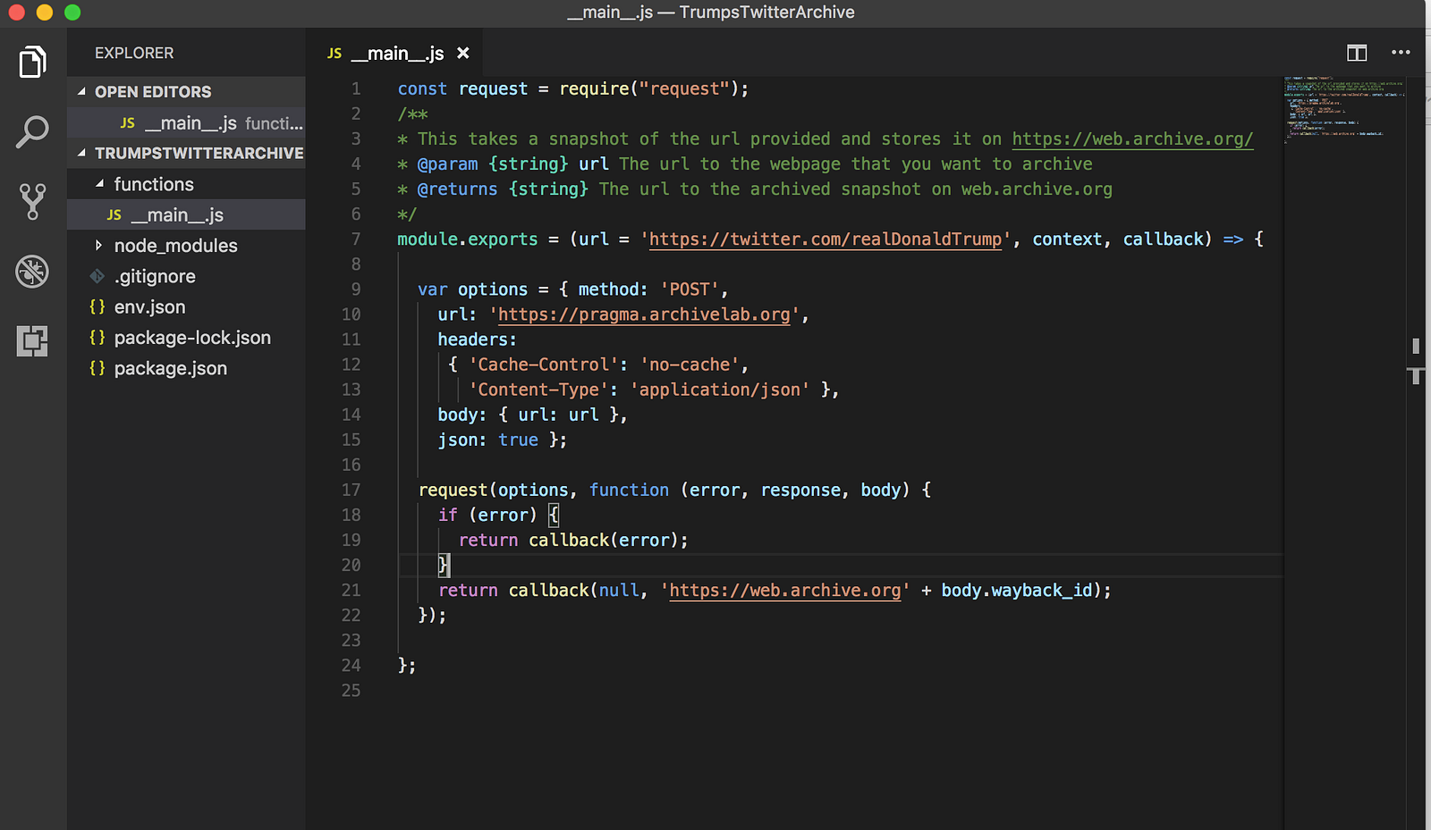Select the __main__.js editor tab
The image size is (1431, 830).
click(x=396, y=54)
